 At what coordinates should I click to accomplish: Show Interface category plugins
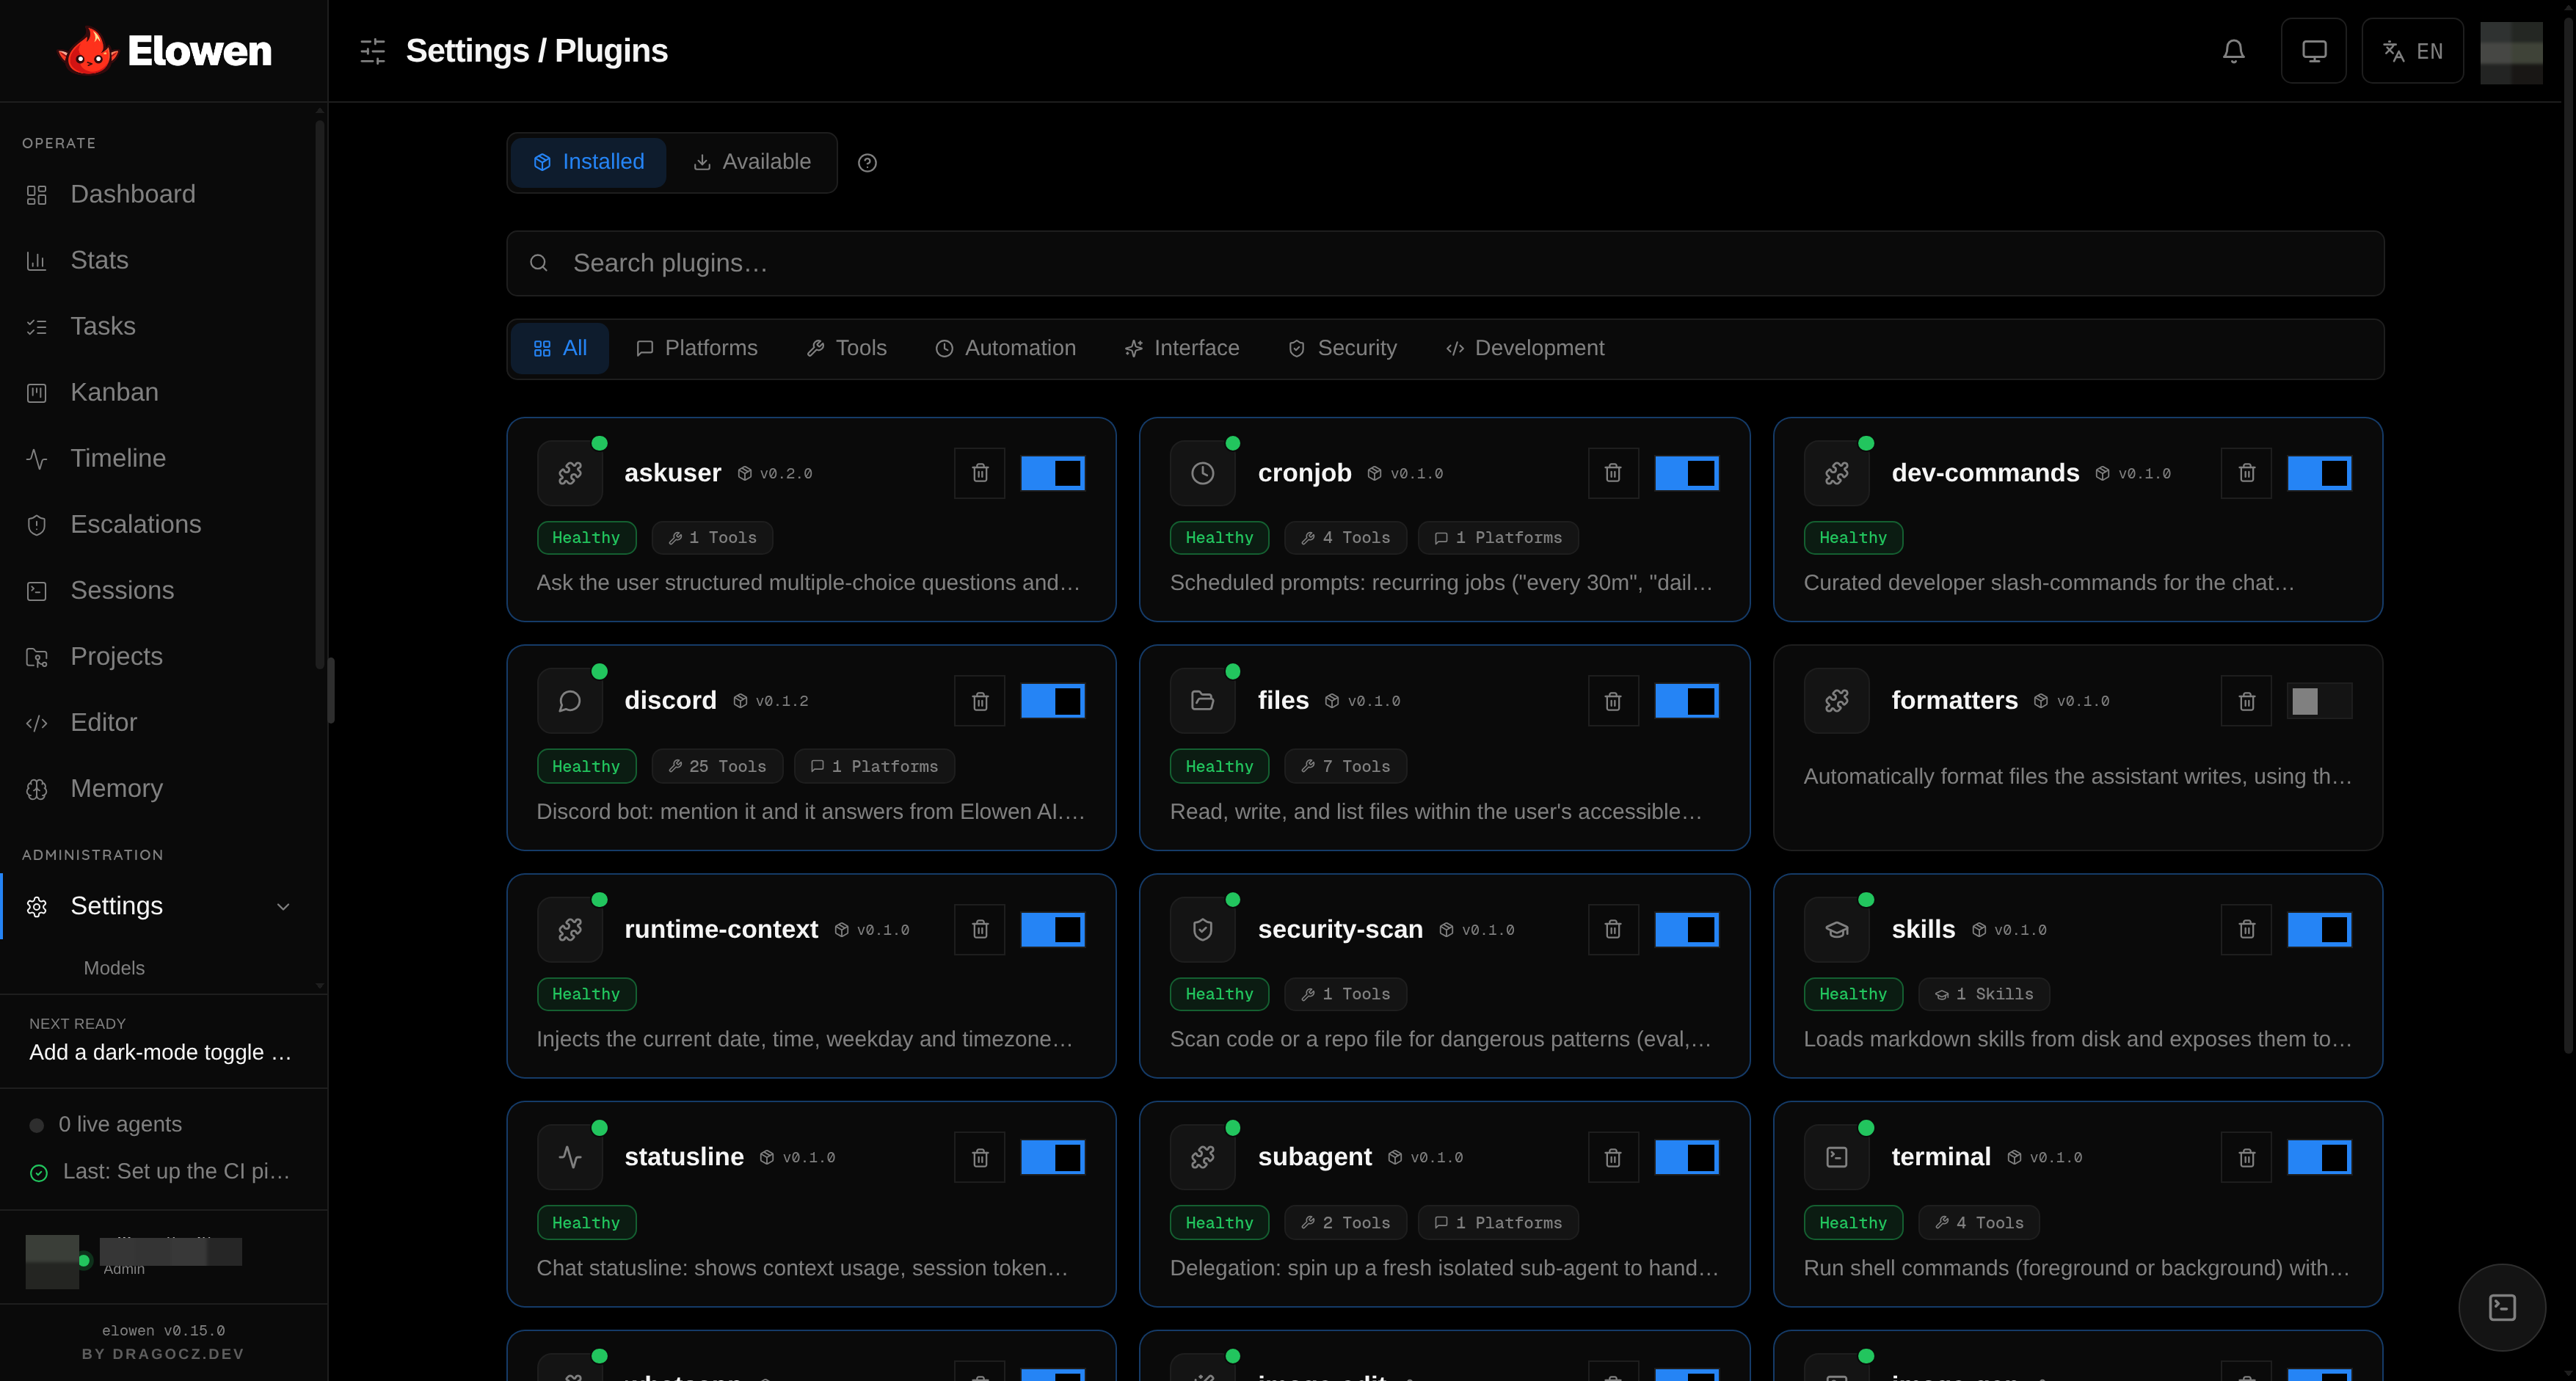coord(1181,348)
